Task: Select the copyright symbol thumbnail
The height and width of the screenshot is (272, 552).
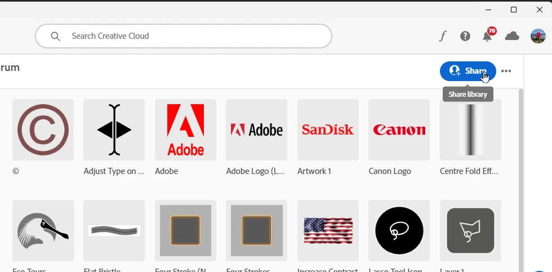Action: click(43, 130)
